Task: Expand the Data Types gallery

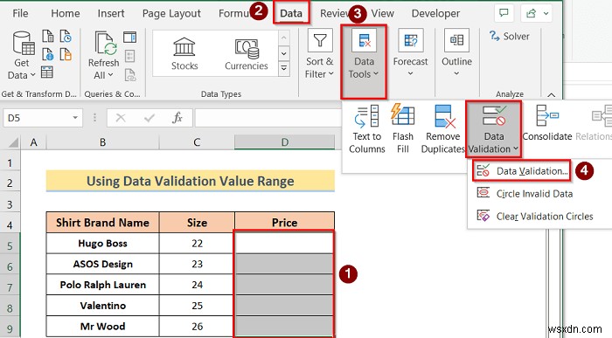Action: [284, 69]
